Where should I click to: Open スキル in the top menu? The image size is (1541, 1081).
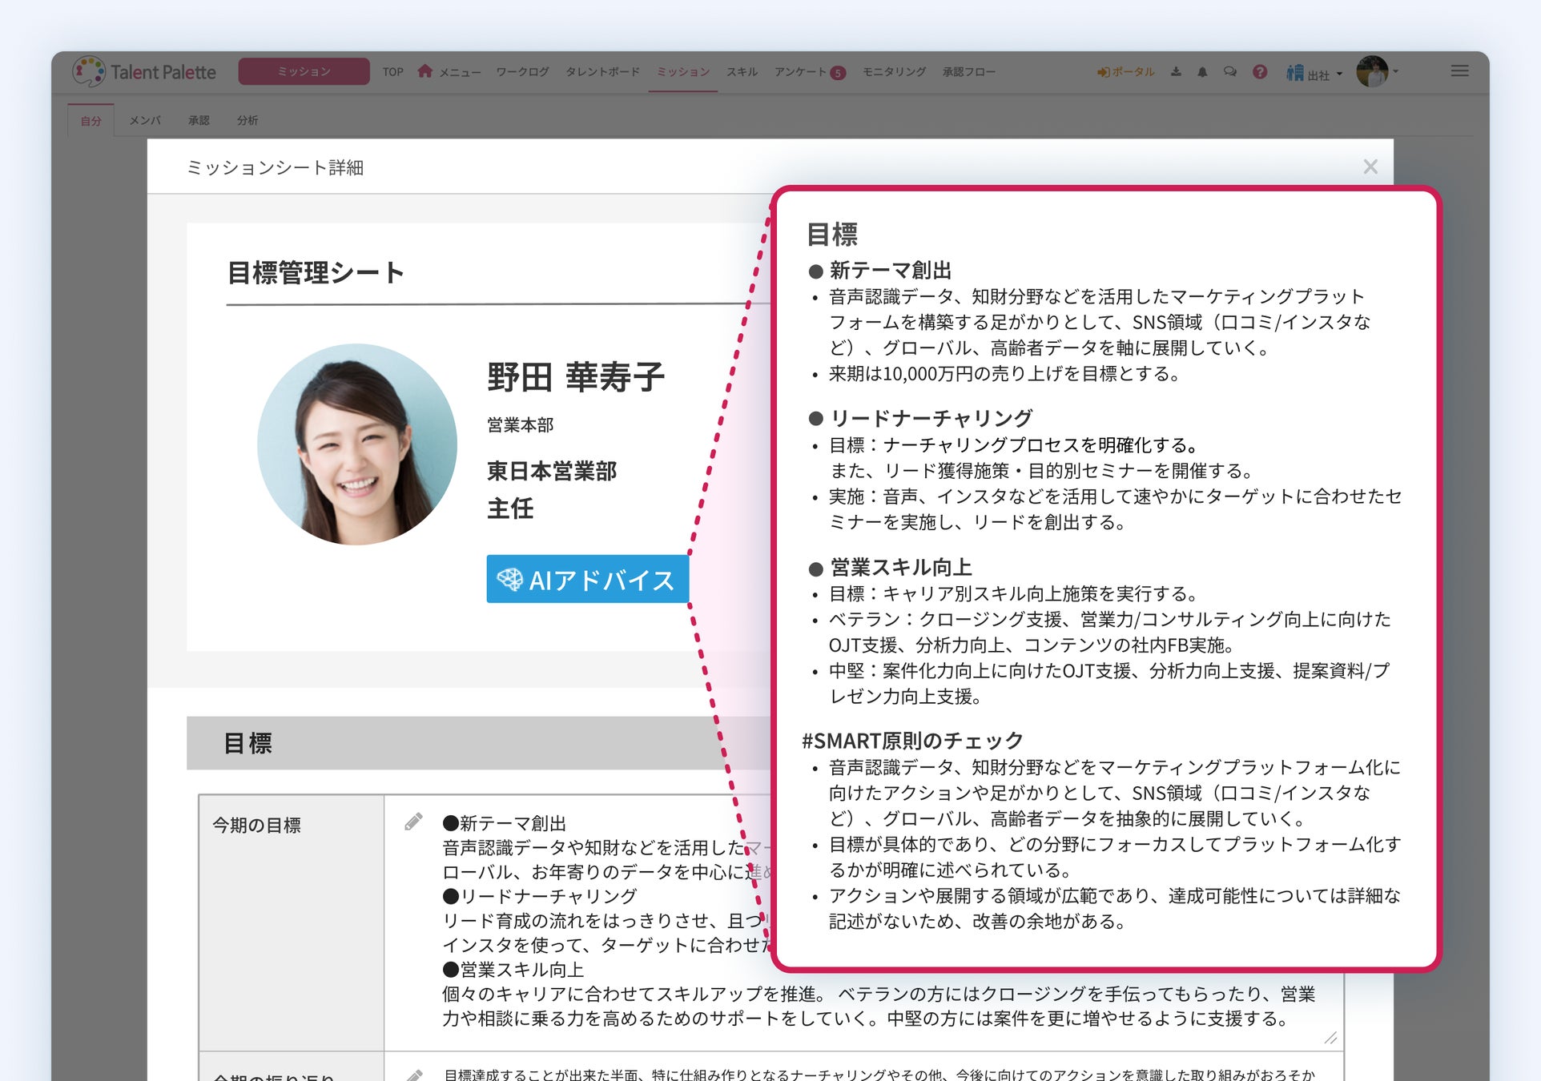(742, 72)
